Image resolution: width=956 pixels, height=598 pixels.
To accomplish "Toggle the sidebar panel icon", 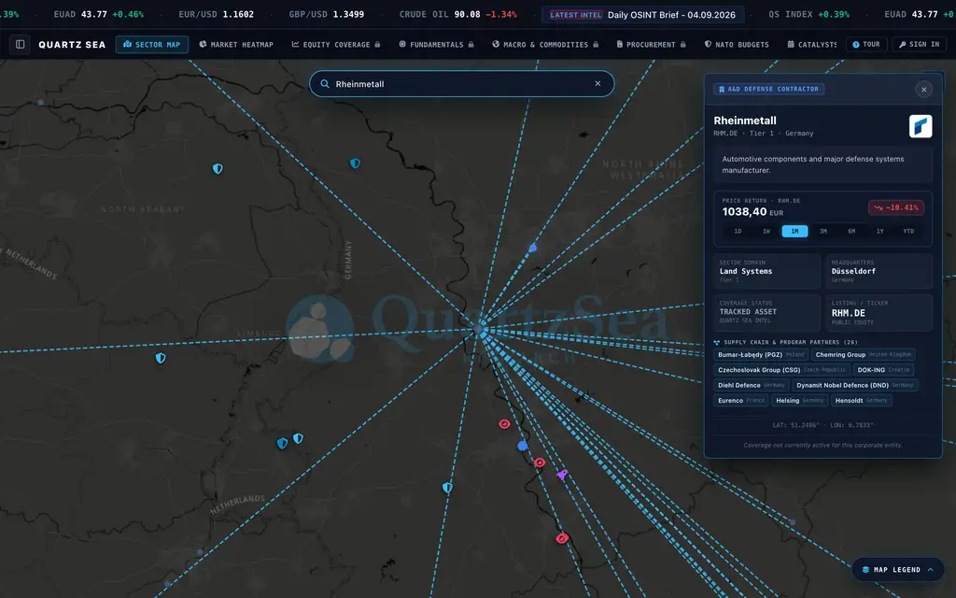I will (x=20, y=45).
